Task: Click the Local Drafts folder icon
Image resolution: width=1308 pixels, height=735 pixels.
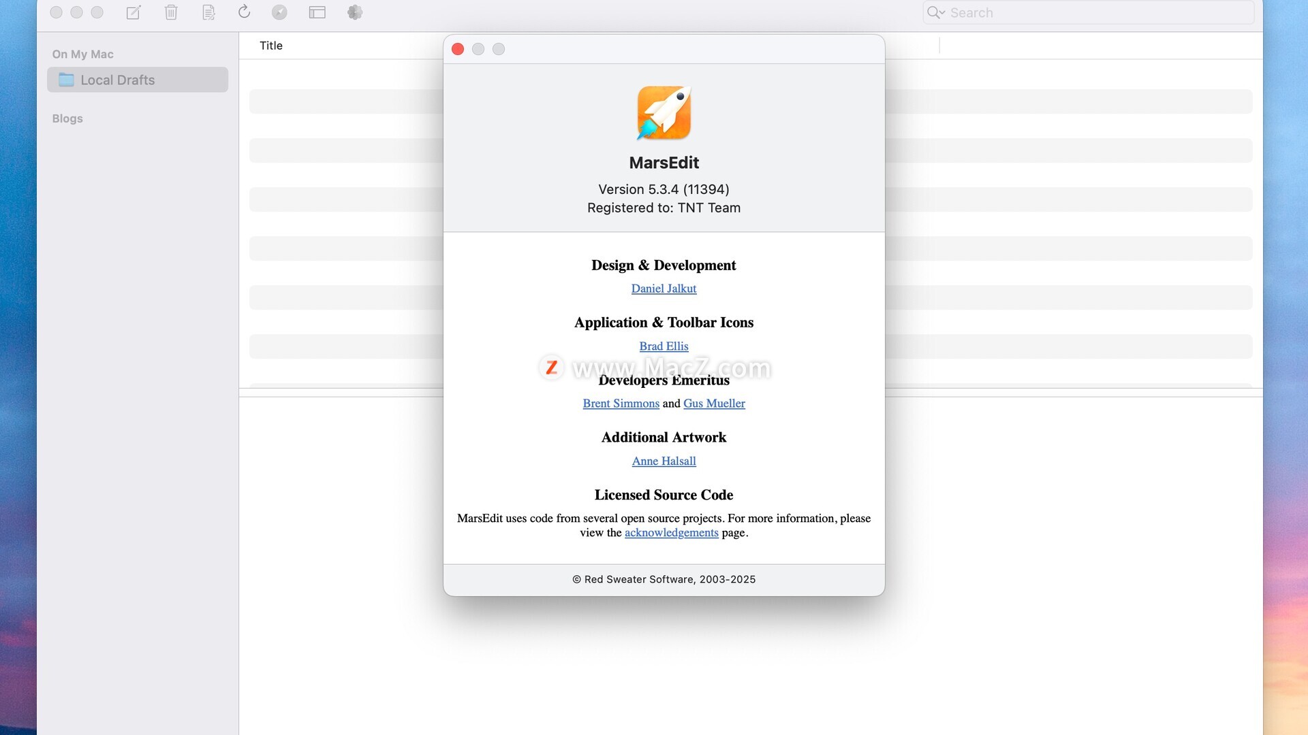Action: (66, 80)
